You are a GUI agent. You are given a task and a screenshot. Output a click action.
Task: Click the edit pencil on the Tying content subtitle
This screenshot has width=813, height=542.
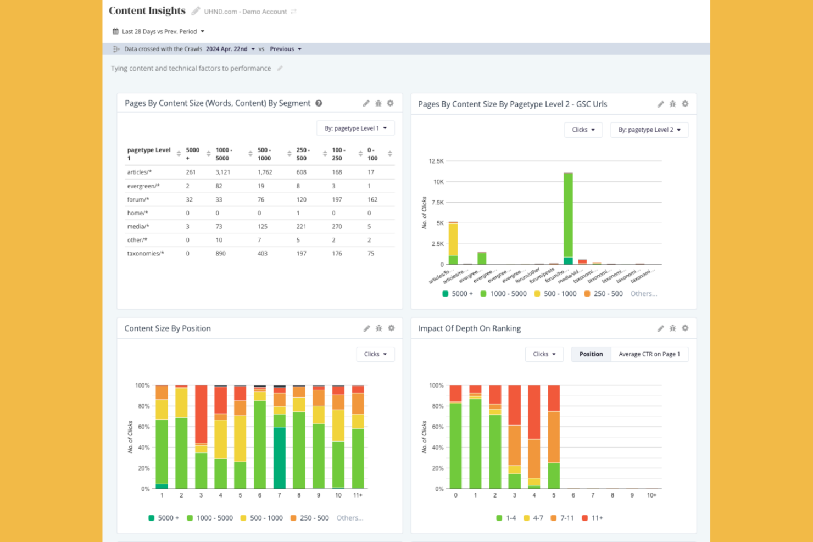point(279,68)
